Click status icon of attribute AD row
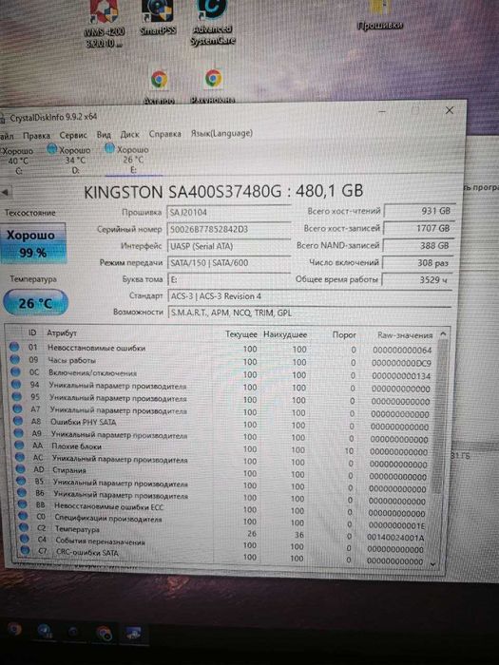This screenshot has width=499, height=665. [20, 469]
